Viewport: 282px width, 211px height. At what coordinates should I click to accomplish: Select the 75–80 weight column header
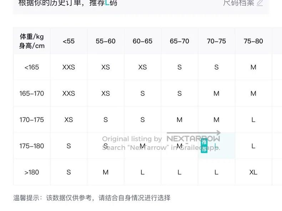[x=253, y=41]
